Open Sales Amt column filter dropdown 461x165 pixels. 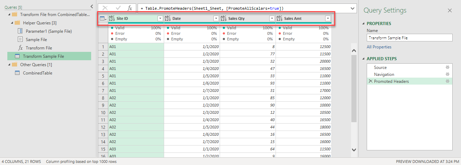[328, 19]
